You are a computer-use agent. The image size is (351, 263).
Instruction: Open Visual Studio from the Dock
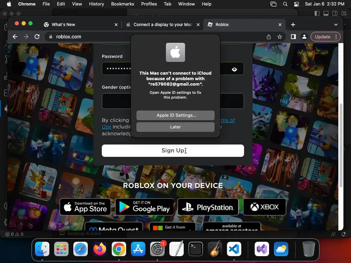click(262, 249)
